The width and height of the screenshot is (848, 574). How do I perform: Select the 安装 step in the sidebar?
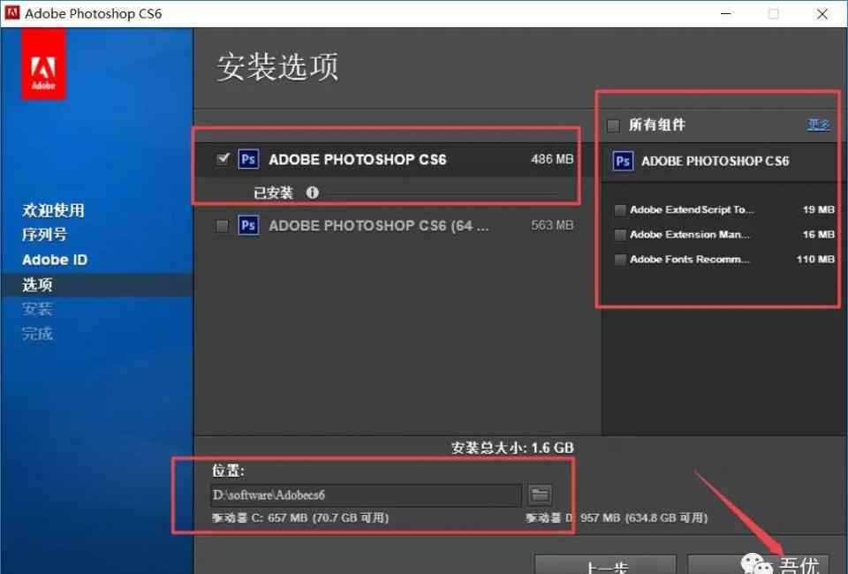(x=37, y=309)
